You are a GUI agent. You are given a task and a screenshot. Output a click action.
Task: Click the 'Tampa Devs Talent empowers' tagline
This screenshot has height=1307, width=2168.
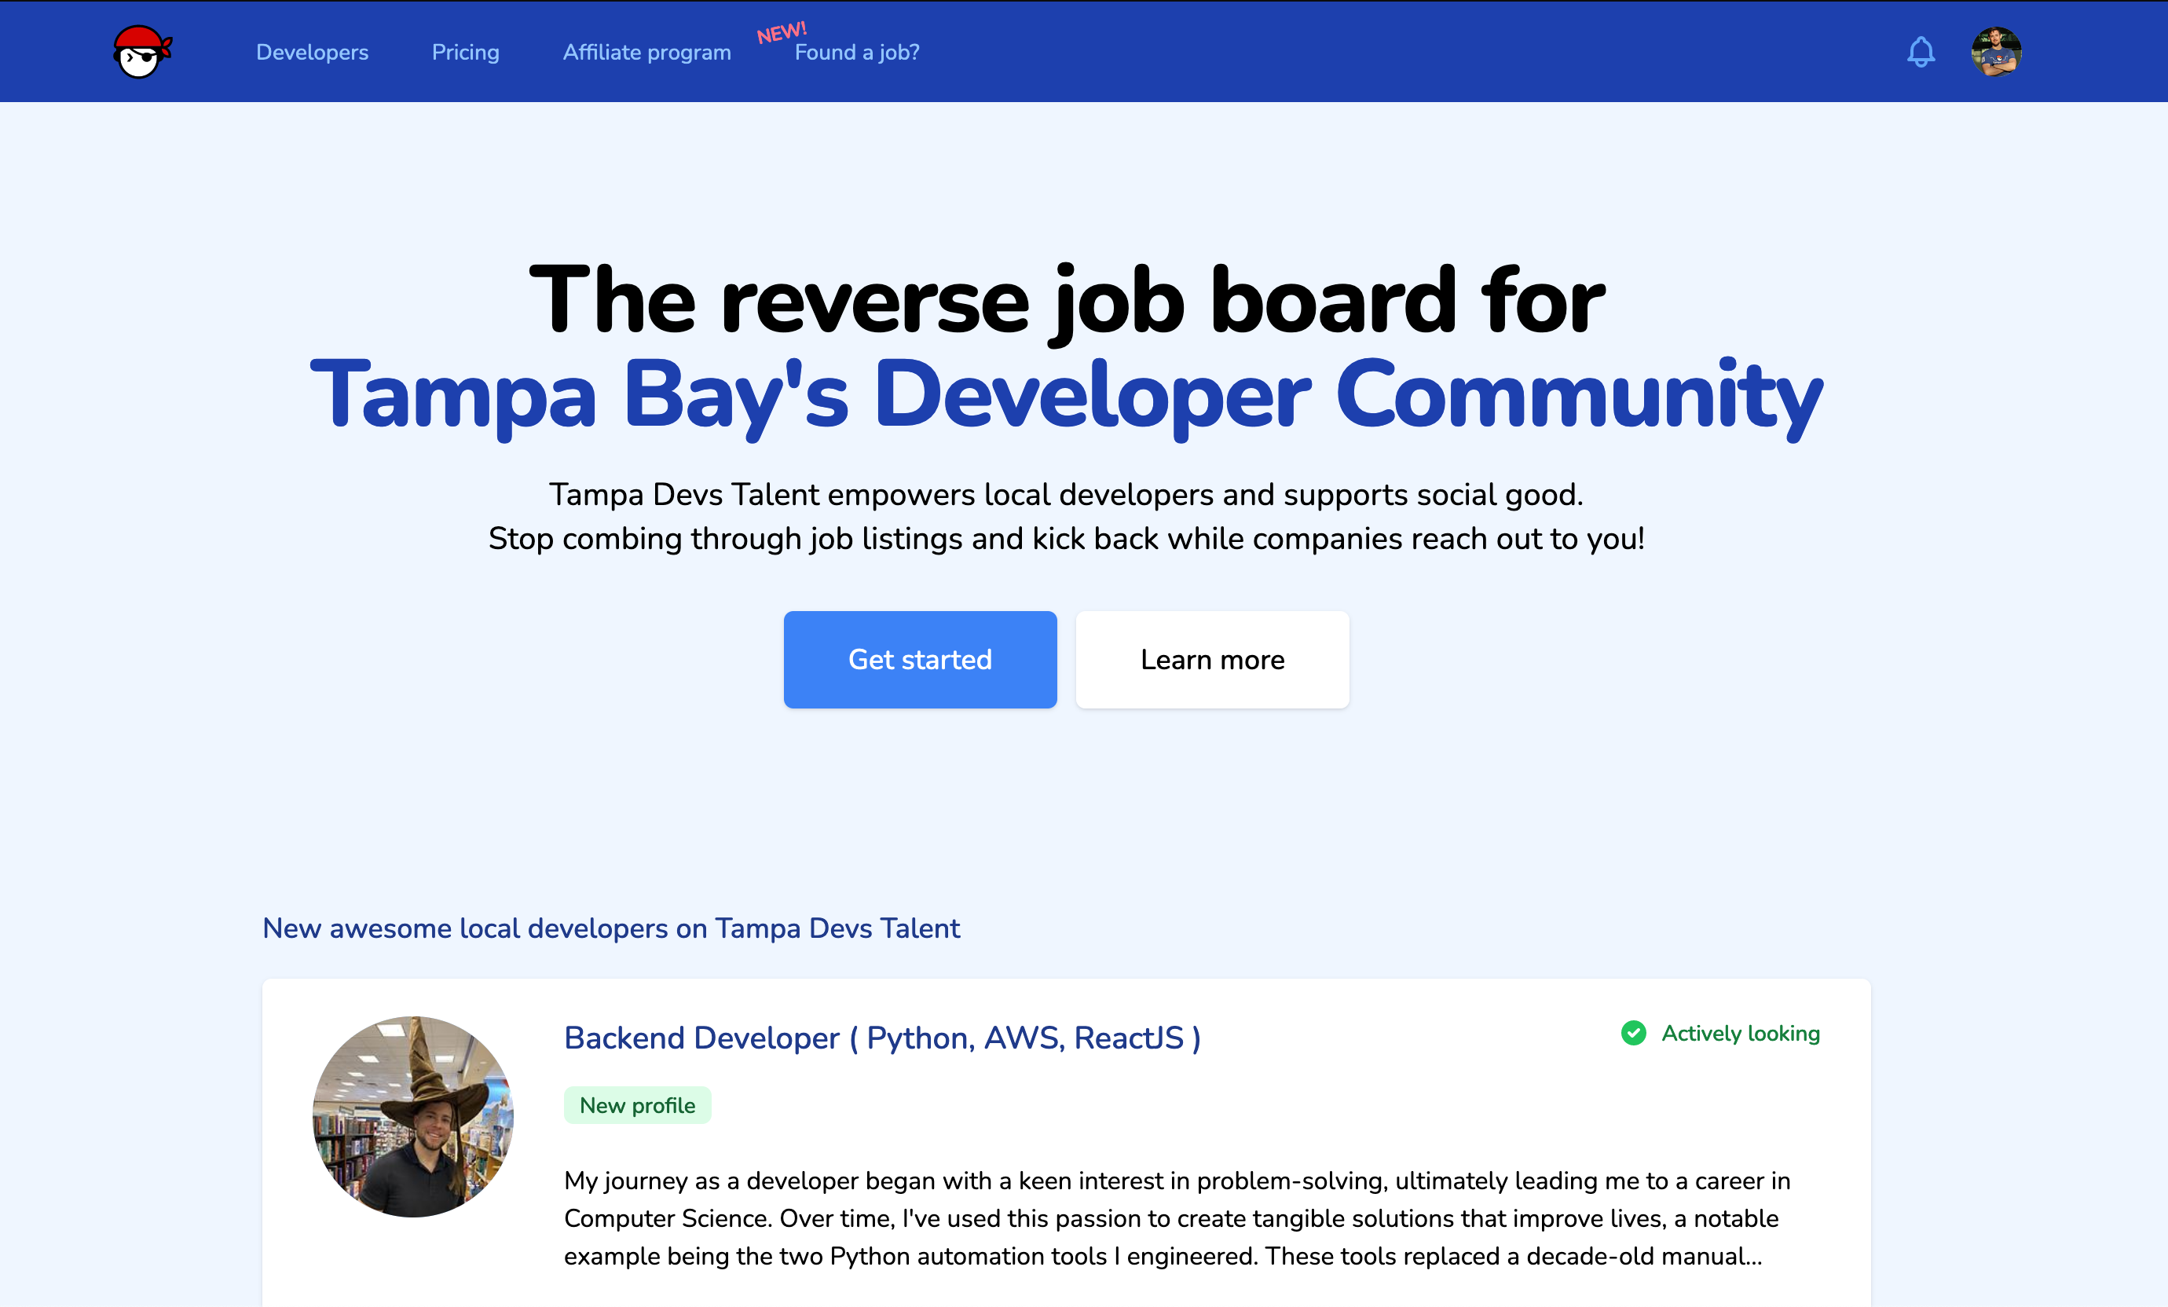click(1067, 494)
